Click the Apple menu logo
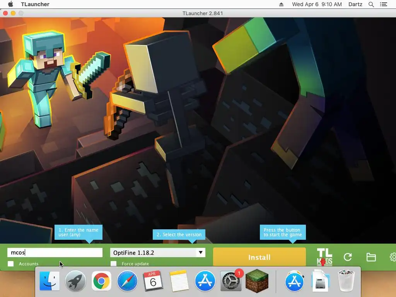 click(x=10, y=4)
